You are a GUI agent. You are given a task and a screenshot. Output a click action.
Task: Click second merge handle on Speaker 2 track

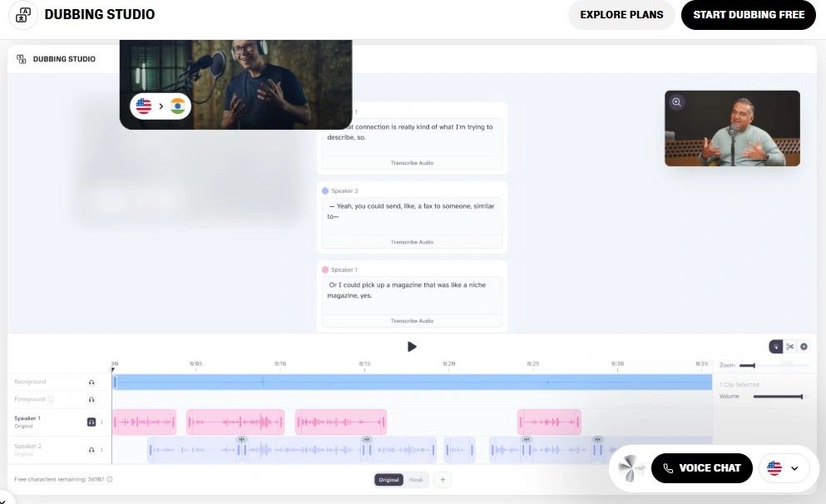point(367,439)
